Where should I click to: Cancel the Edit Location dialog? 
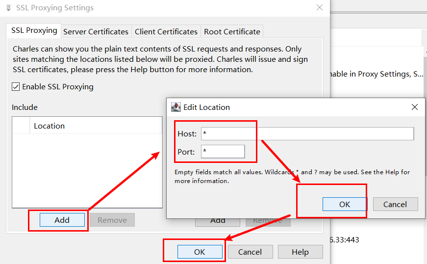[395, 204]
